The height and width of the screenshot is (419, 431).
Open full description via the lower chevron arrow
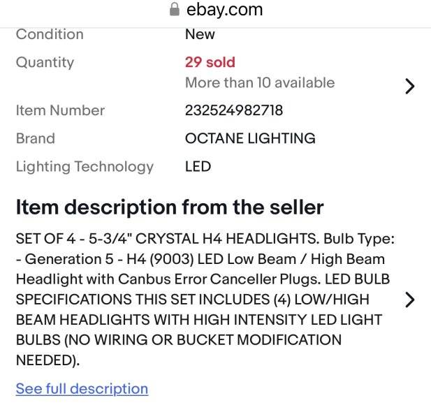click(x=409, y=300)
